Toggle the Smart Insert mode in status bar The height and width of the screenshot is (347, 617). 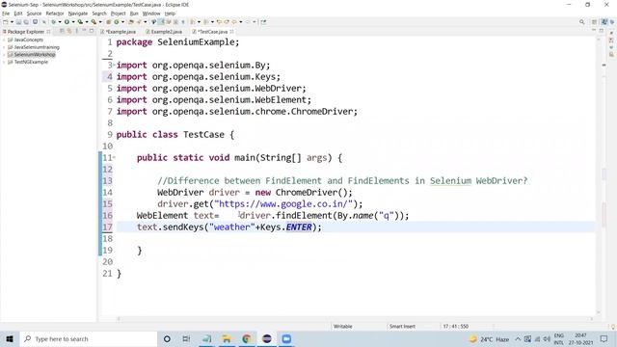[402, 326]
